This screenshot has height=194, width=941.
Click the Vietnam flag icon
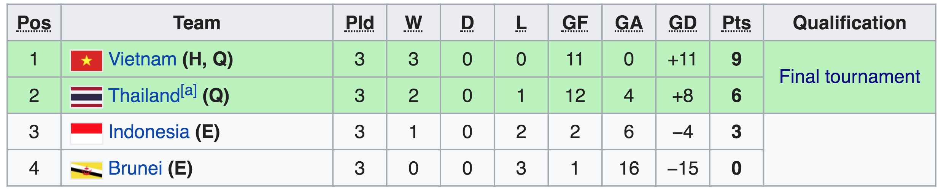tap(87, 60)
